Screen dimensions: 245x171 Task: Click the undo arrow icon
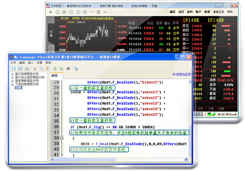pos(55,68)
